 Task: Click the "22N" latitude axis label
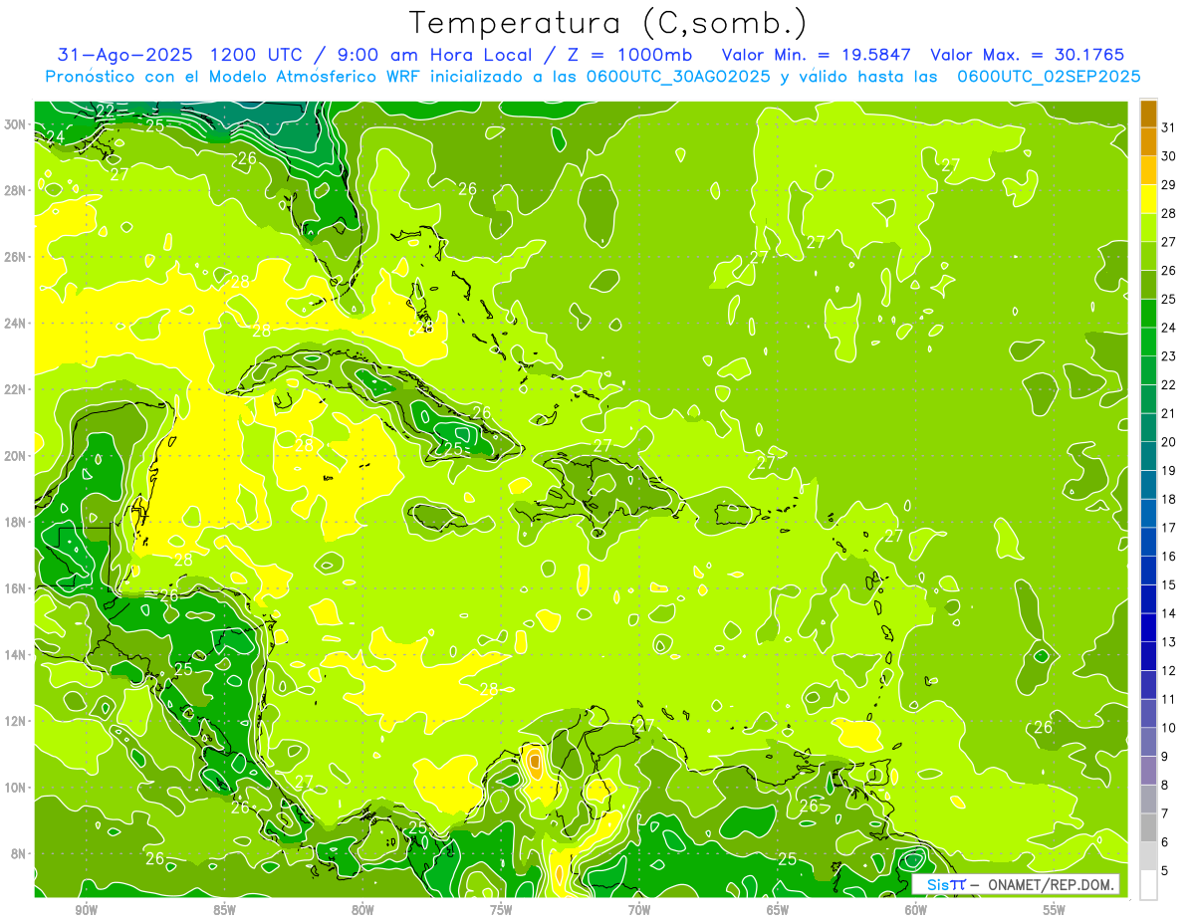pyautogui.click(x=16, y=389)
